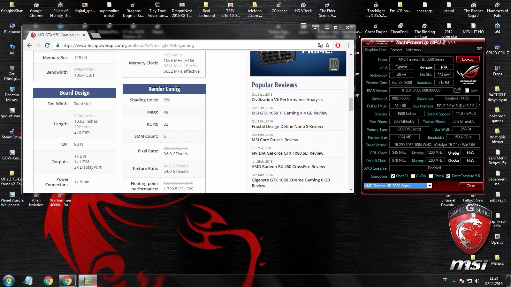Screen dimensions: 511x287
Task: Toggle the OpenCL checkbox in GPU-Z
Action: coord(393,176)
